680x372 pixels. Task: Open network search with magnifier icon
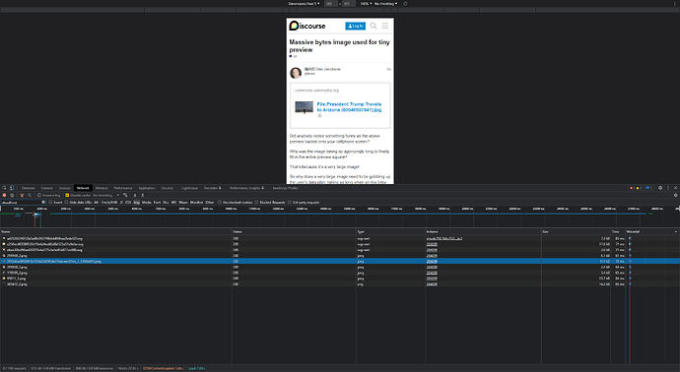pos(30,195)
